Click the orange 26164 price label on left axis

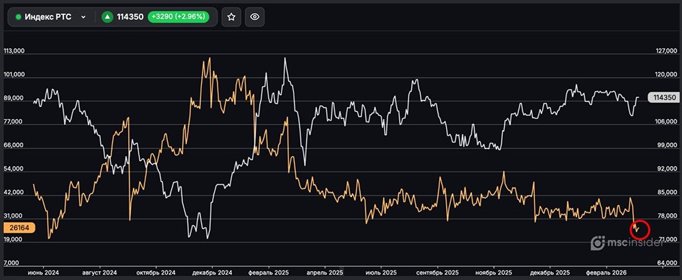[x=18, y=228]
